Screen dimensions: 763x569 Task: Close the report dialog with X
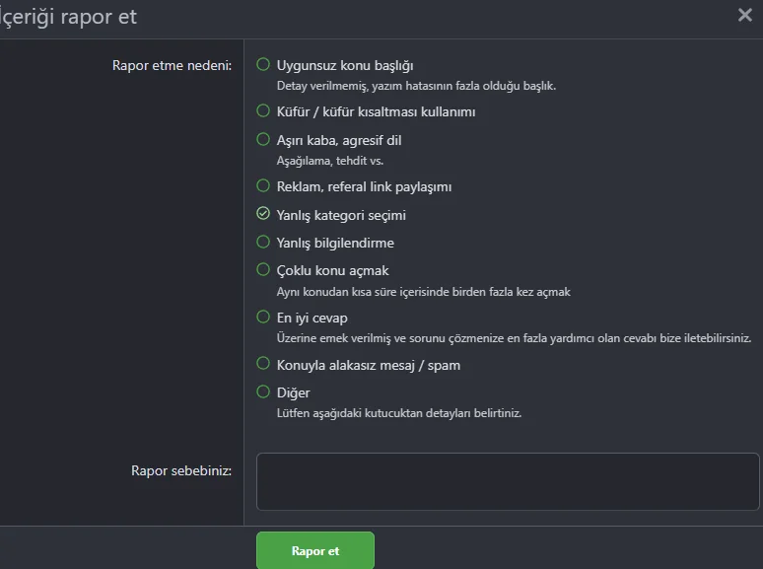(745, 15)
